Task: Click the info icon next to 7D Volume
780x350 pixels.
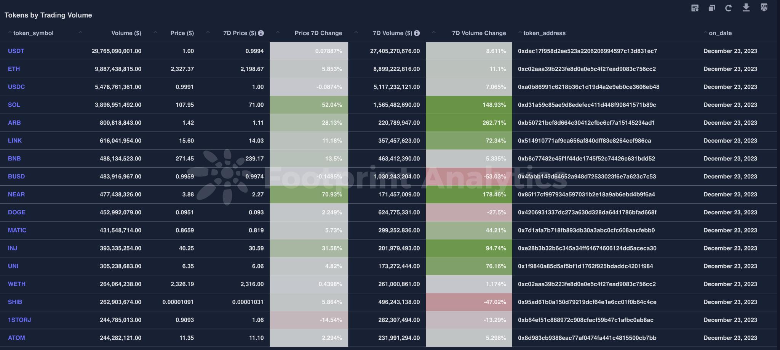Action: pos(417,33)
